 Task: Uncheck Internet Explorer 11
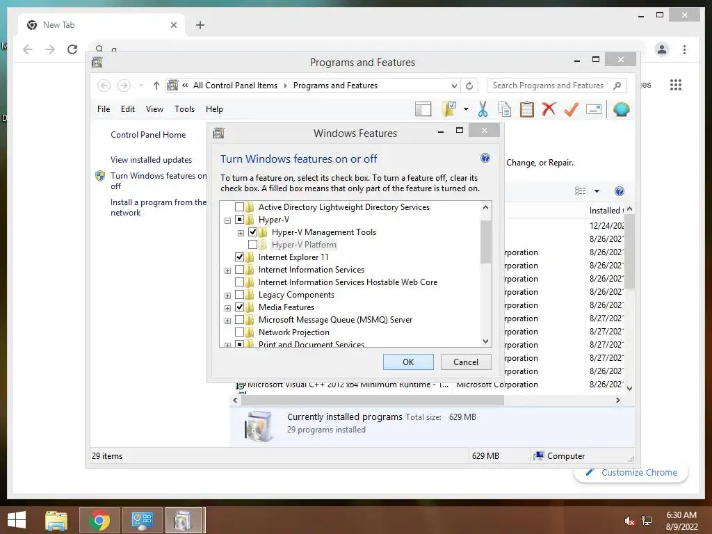click(239, 257)
